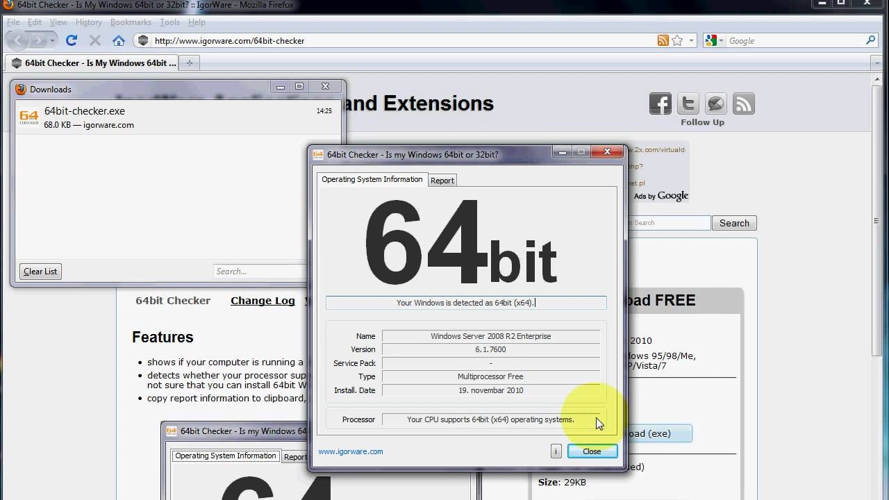Select 64bit-checker.exe download entry name

[x=85, y=110]
